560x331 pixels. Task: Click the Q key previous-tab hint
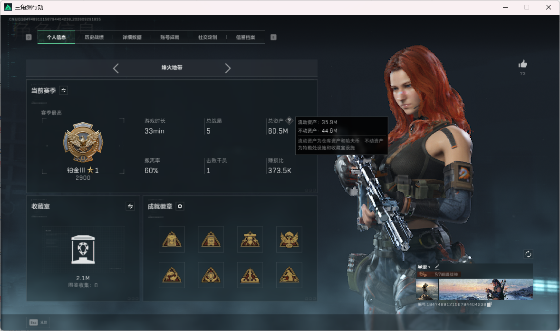click(29, 37)
